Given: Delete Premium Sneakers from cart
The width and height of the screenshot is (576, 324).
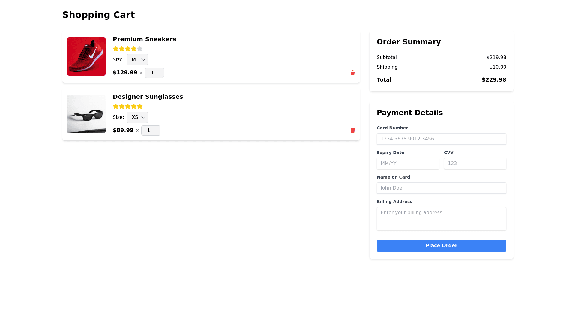Looking at the screenshot, I should [353, 73].
